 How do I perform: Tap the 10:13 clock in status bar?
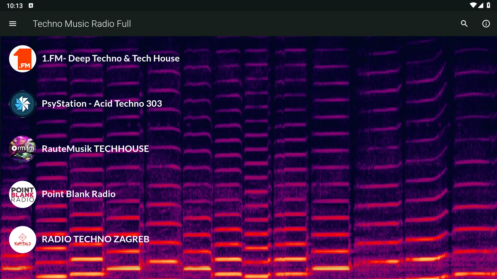tap(15, 6)
